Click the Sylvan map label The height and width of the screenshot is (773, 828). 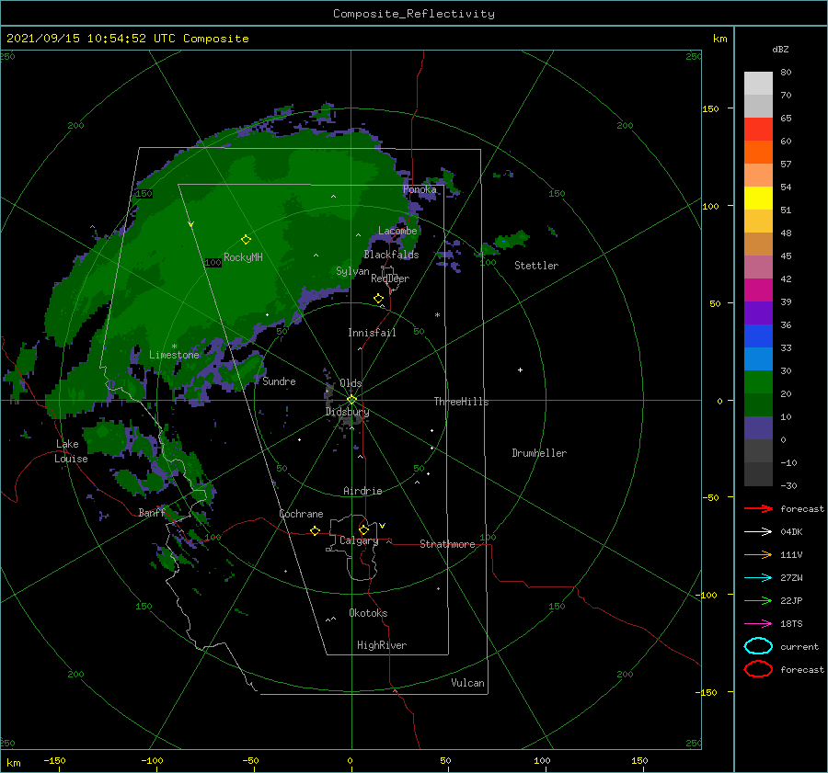click(352, 271)
